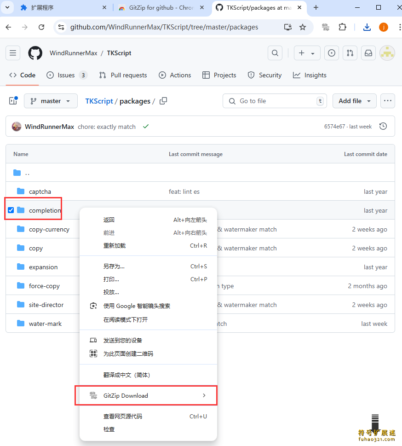Open the commit 6574e67 link
This screenshot has width=402, height=446.
click(x=334, y=126)
